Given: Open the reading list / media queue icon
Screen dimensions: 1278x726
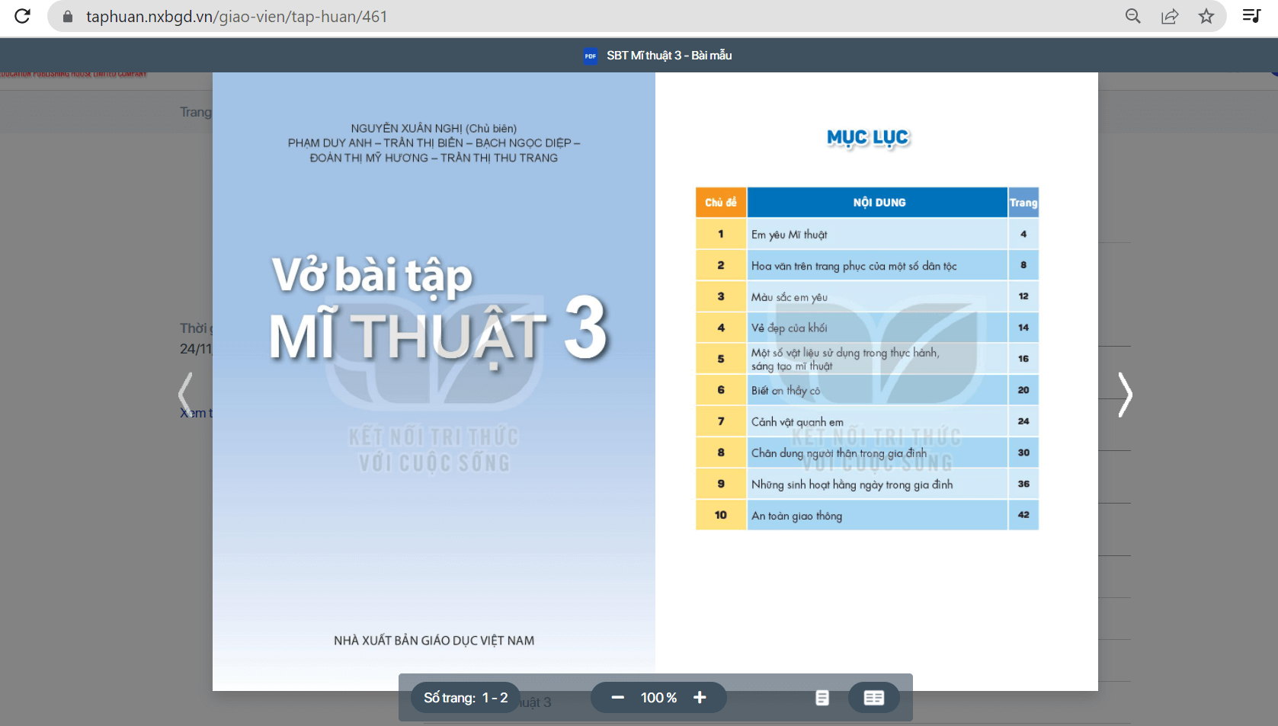Looking at the screenshot, I should pyautogui.click(x=1251, y=16).
